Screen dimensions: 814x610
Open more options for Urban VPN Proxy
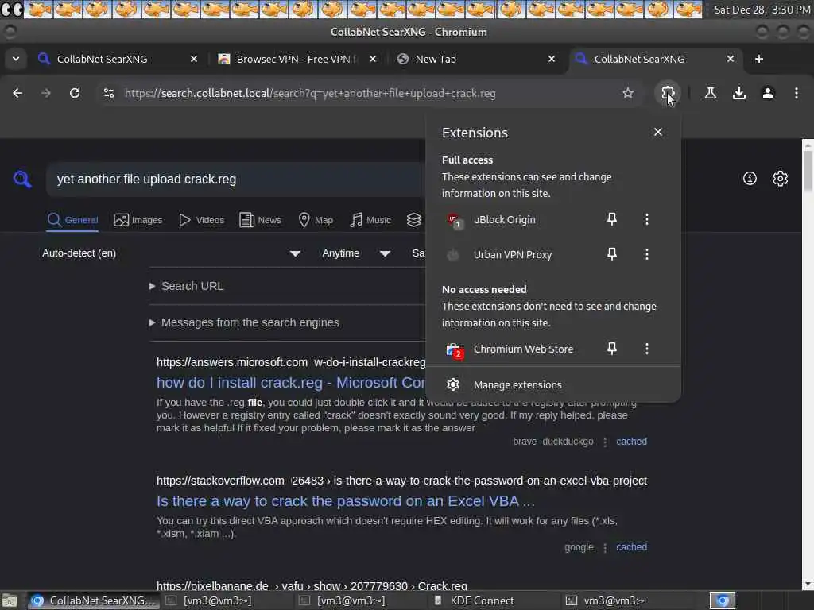(647, 254)
